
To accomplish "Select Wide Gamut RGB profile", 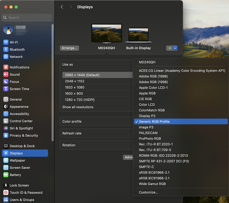I will point(181,184).
